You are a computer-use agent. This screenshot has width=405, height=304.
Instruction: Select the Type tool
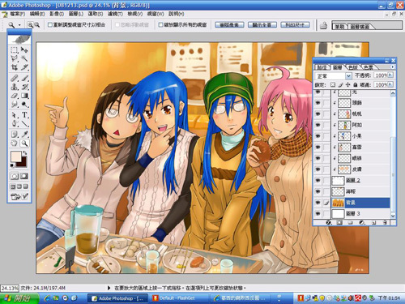click(24, 115)
